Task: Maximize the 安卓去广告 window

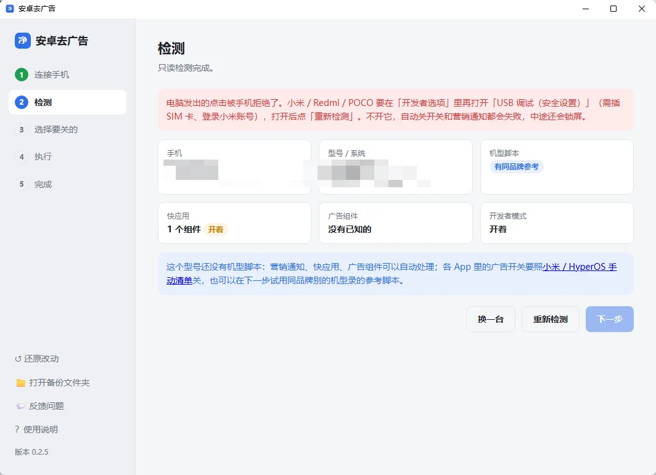Action: [613, 9]
